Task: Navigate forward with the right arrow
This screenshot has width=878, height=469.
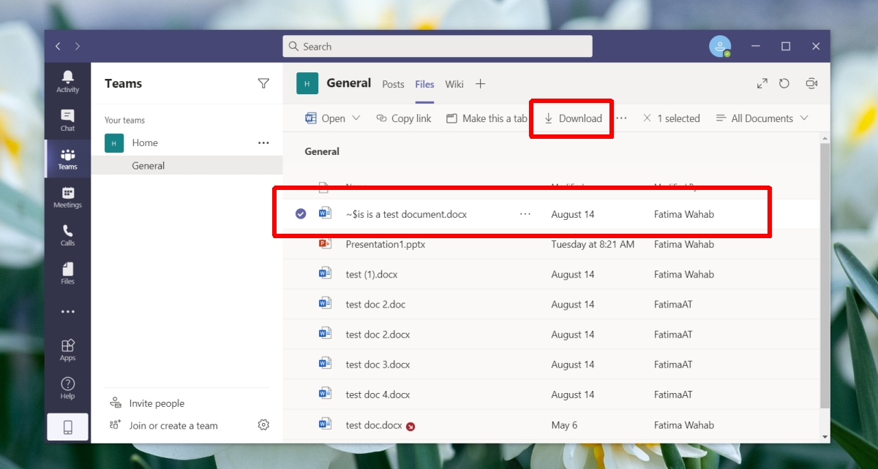Action: (x=78, y=46)
